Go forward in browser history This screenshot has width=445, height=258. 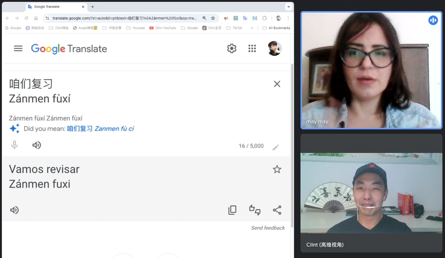17,18
